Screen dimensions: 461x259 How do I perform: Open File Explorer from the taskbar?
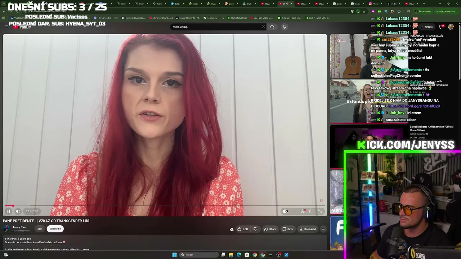pos(231,255)
